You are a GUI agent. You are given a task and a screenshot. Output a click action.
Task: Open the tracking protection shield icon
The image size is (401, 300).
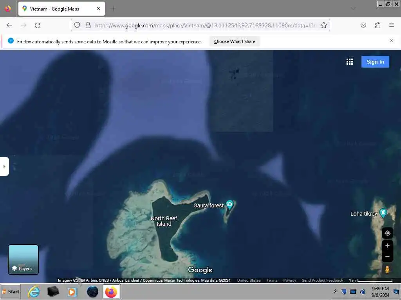(x=77, y=25)
